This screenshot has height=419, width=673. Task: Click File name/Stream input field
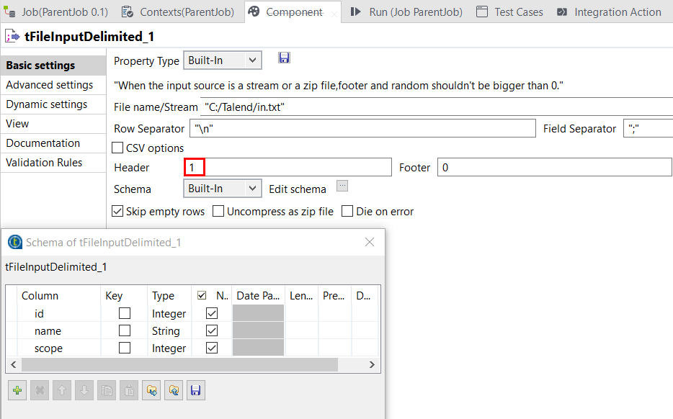437,107
